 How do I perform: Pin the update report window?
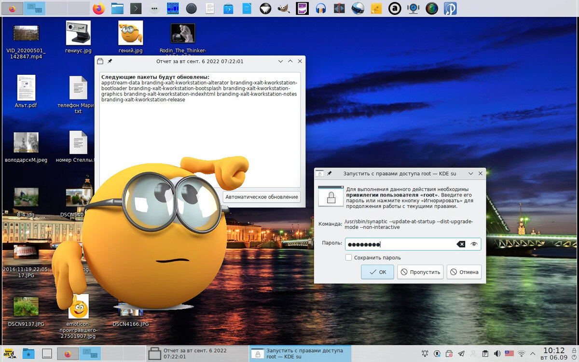pyautogui.click(x=110, y=61)
